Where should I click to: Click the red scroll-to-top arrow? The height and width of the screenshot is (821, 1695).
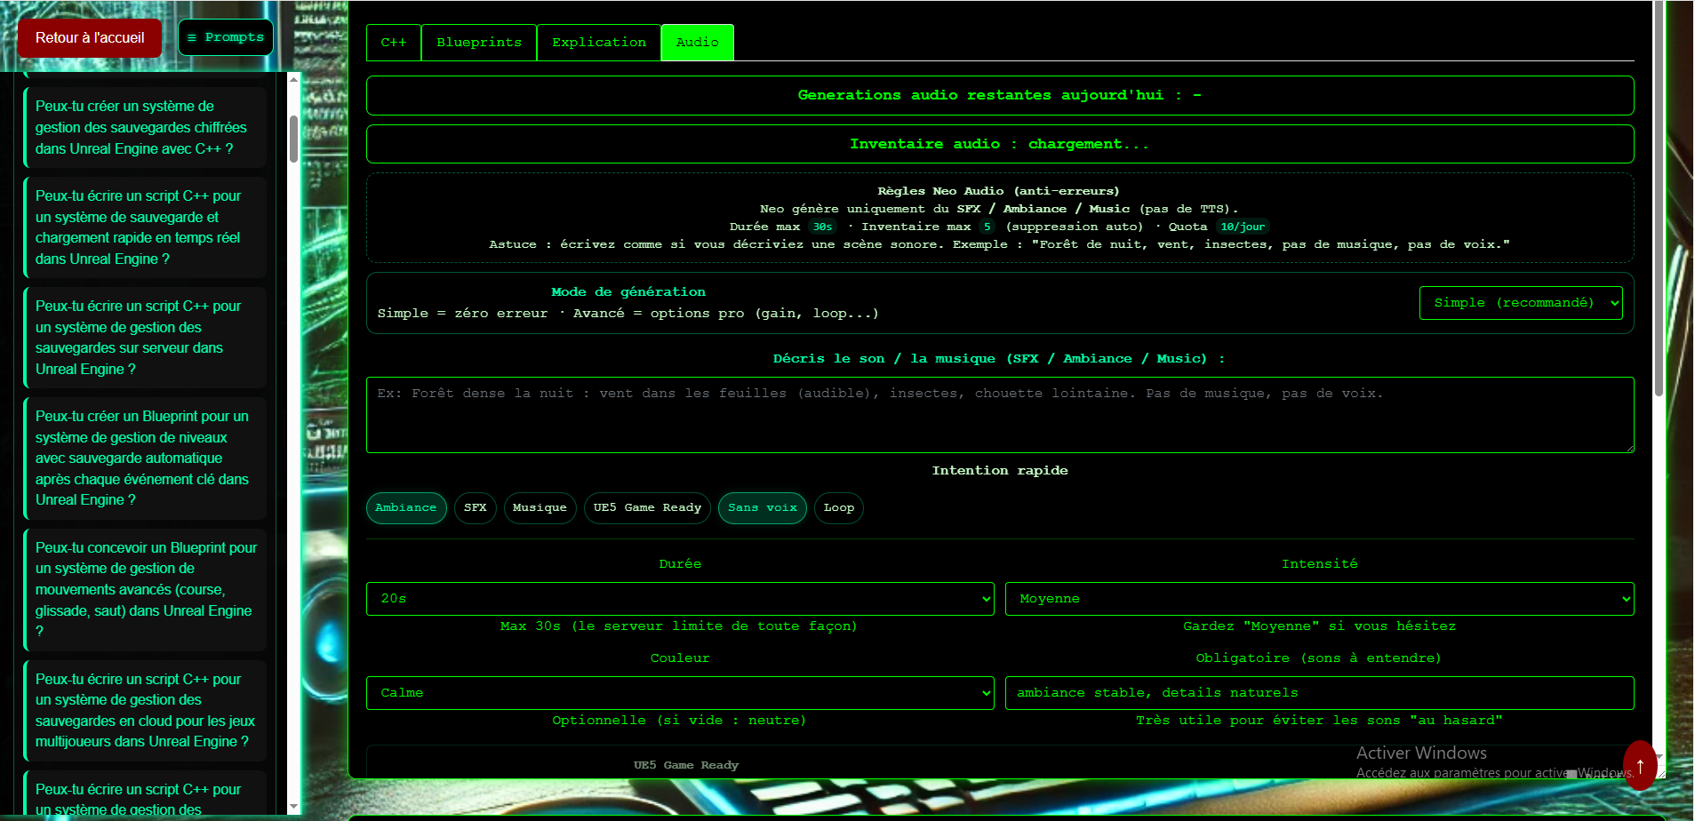click(x=1640, y=766)
